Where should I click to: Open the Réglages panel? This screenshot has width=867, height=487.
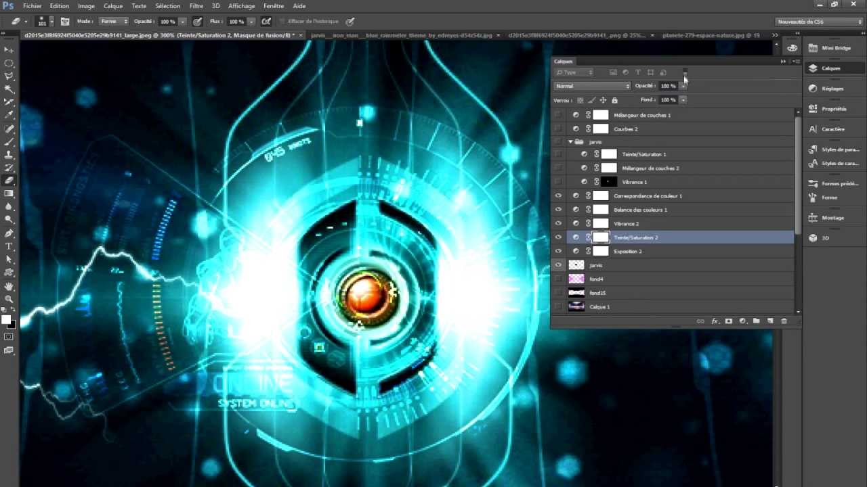point(832,89)
